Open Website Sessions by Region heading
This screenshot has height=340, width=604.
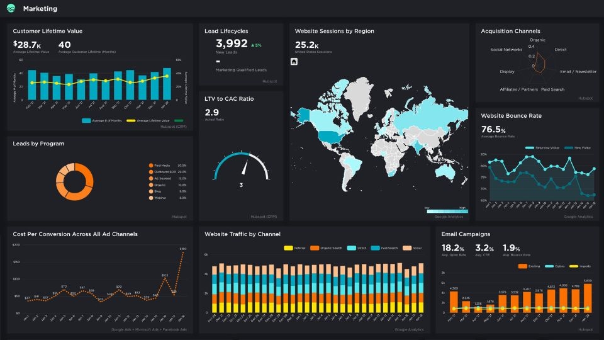[334, 31]
